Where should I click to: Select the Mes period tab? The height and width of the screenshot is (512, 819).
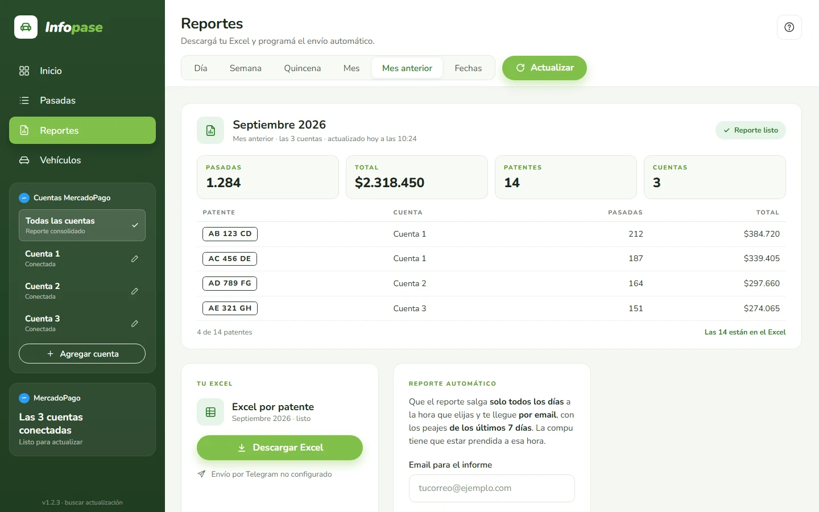[351, 68]
